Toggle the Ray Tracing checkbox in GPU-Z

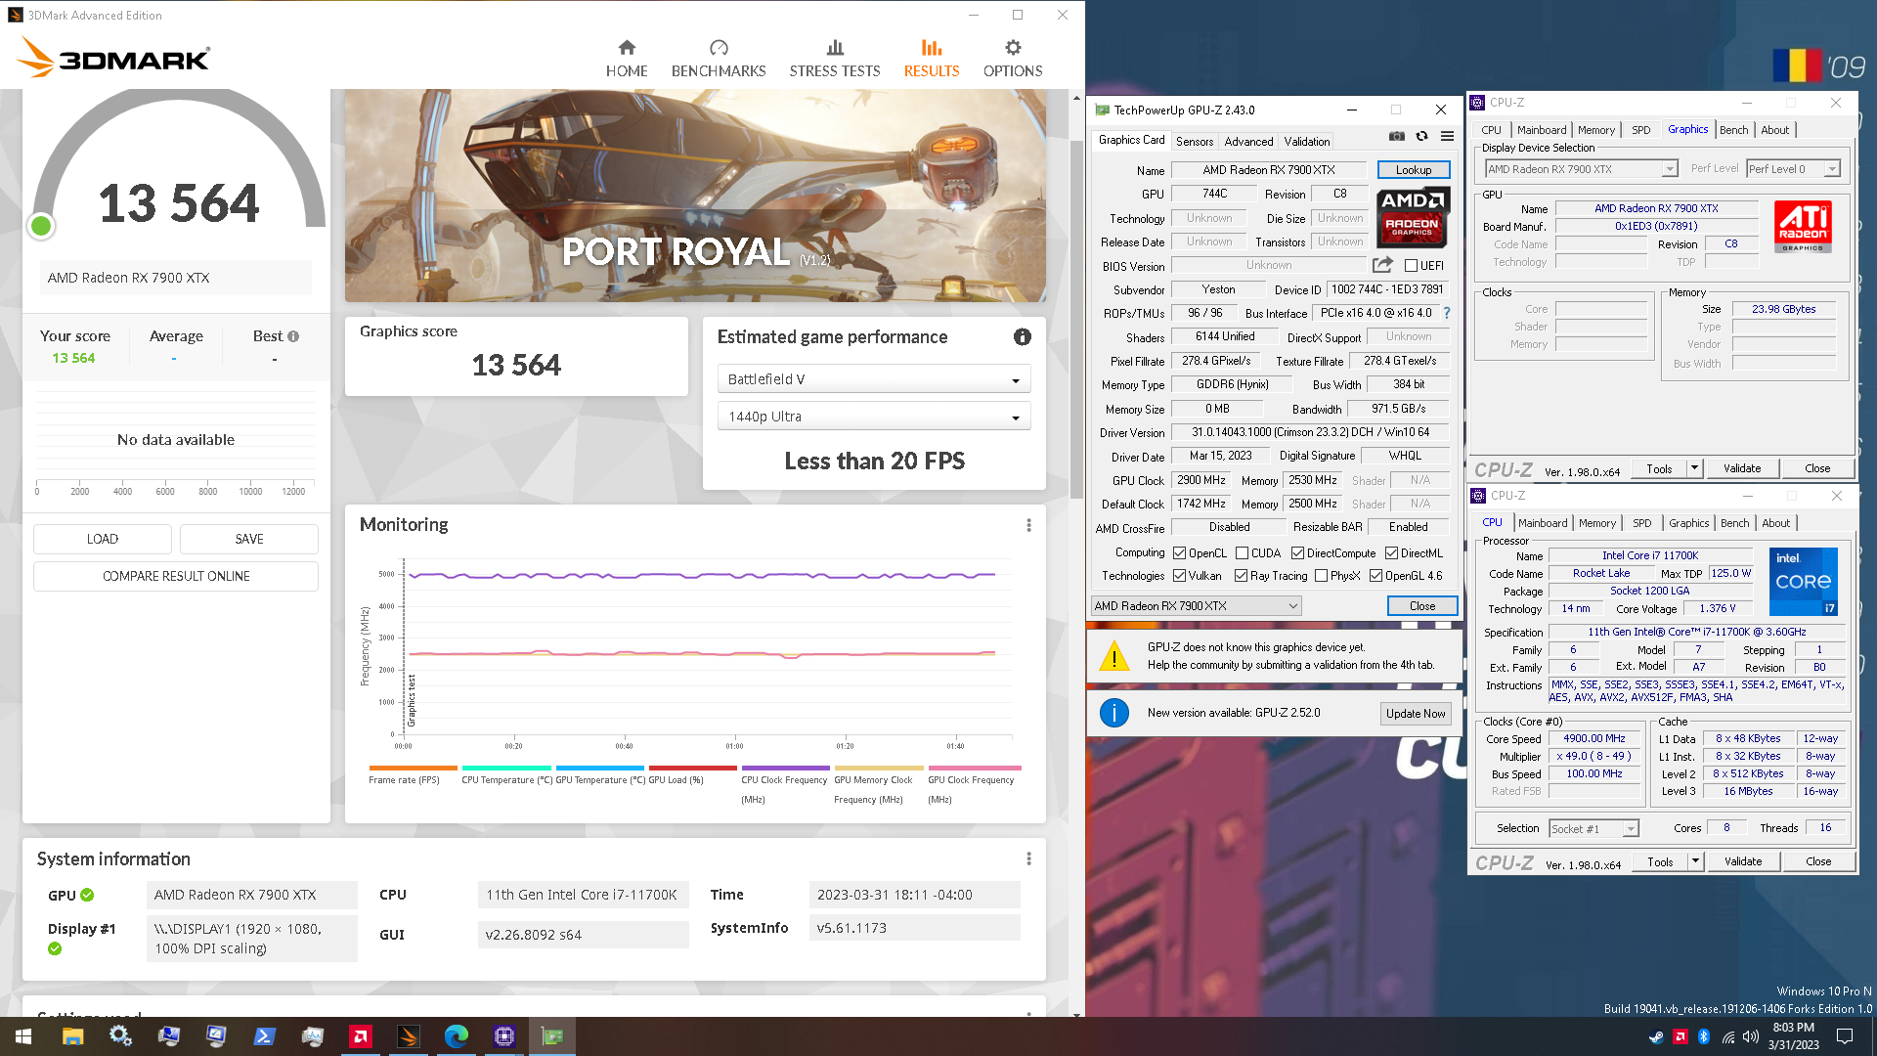(1241, 576)
